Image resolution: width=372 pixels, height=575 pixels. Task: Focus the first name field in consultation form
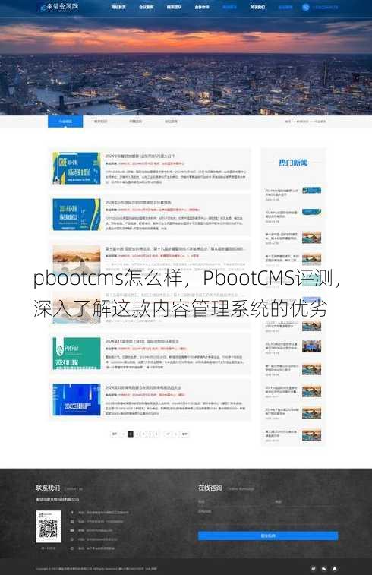click(233, 501)
